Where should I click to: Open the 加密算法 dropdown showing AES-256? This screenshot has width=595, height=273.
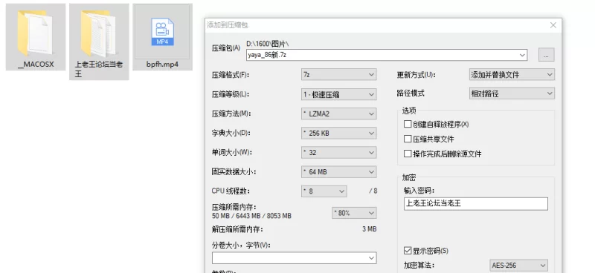coord(518,266)
